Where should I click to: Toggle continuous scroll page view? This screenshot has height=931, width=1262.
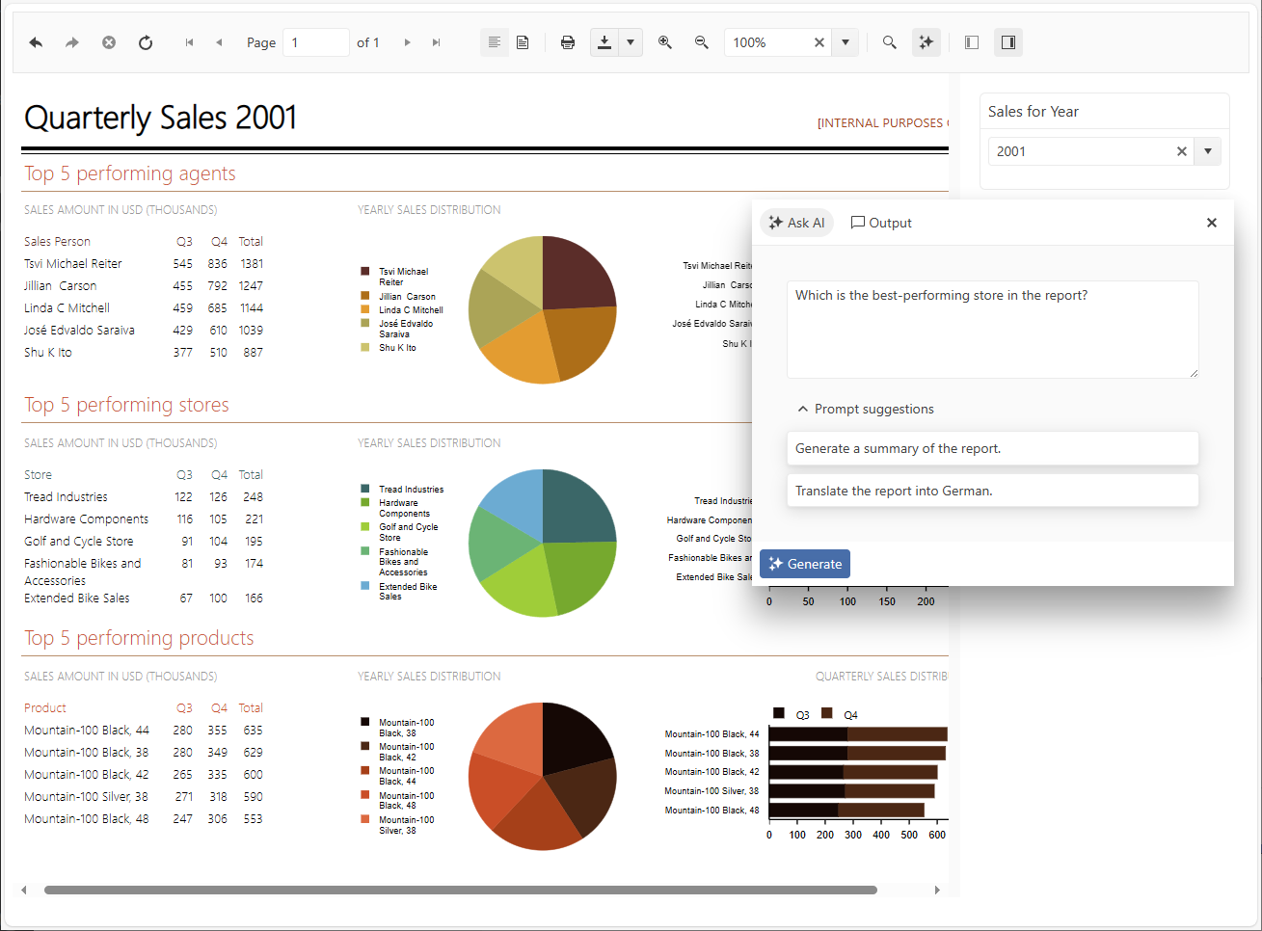[x=495, y=41]
